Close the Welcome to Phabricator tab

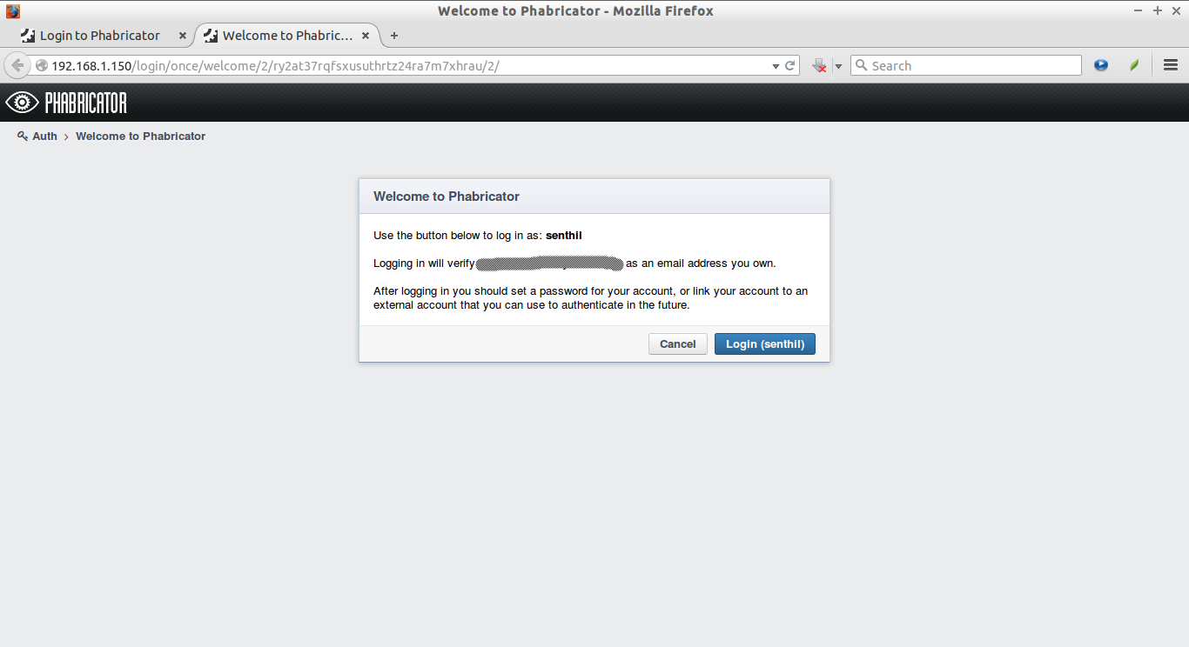(x=366, y=36)
